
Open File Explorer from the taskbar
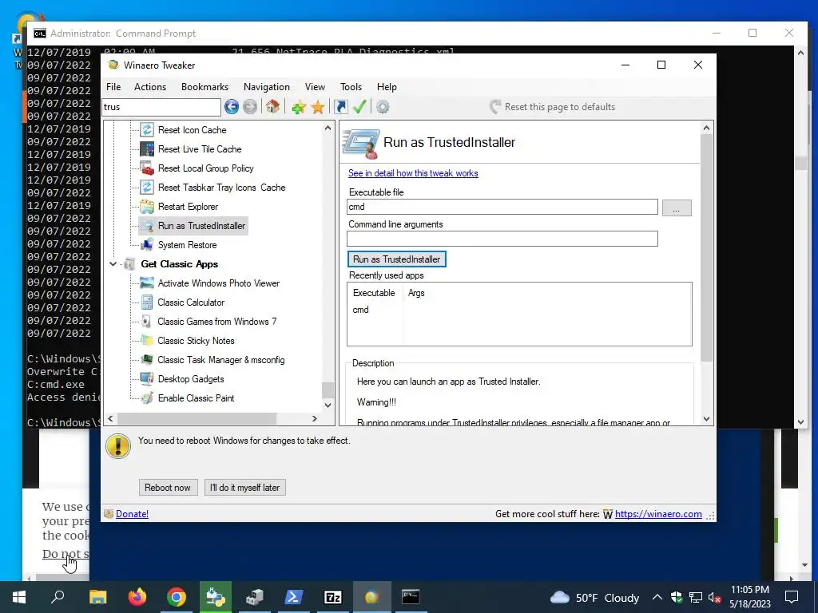(x=97, y=597)
